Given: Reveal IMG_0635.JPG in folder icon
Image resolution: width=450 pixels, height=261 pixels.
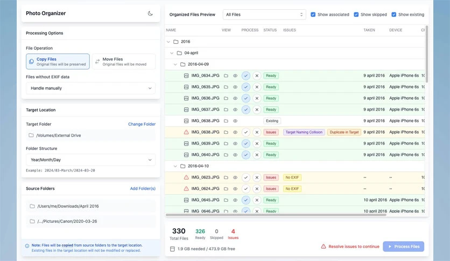Looking at the screenshot, I should [x=226, y=87].
